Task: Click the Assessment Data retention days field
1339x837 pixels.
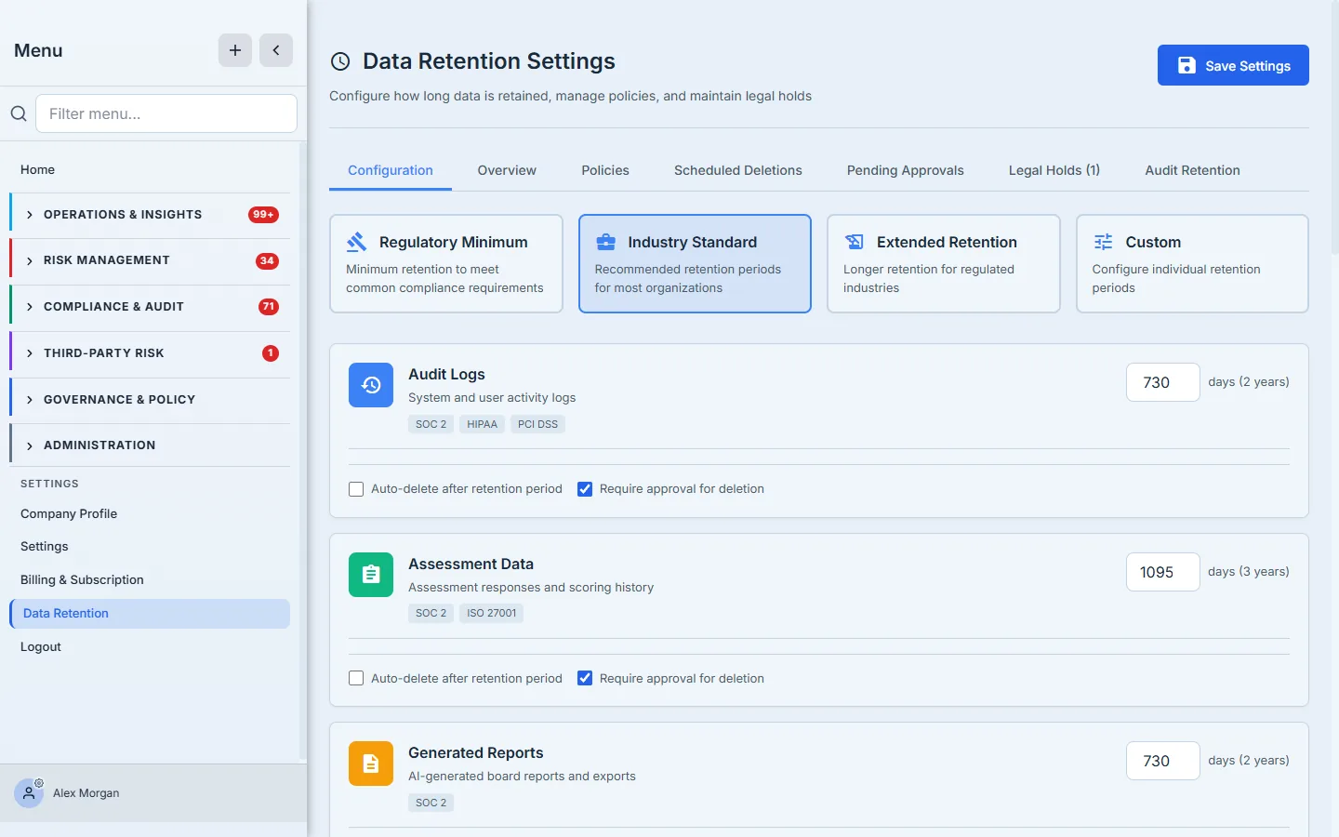Action: (x=1163, y=572)
